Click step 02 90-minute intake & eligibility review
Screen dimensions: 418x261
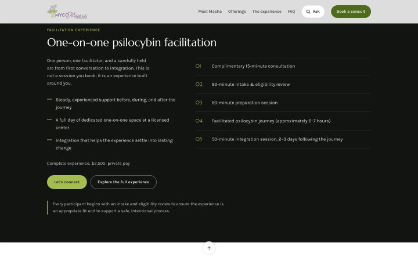[283, 85]
